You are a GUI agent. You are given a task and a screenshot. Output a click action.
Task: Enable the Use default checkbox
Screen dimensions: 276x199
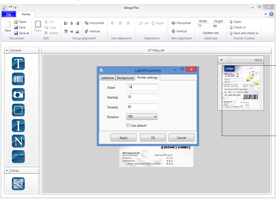[128, 126]
